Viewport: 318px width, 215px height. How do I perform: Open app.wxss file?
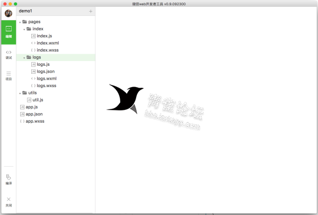(35, 122)
